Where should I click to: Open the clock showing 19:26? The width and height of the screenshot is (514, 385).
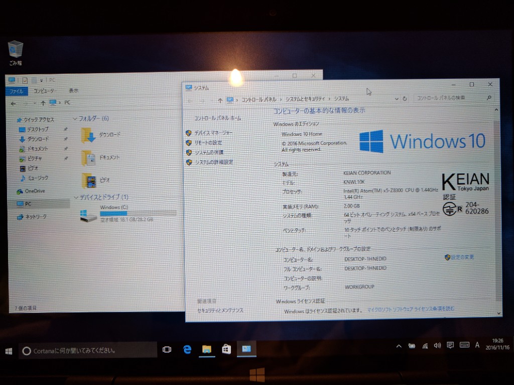coord(497,344)
